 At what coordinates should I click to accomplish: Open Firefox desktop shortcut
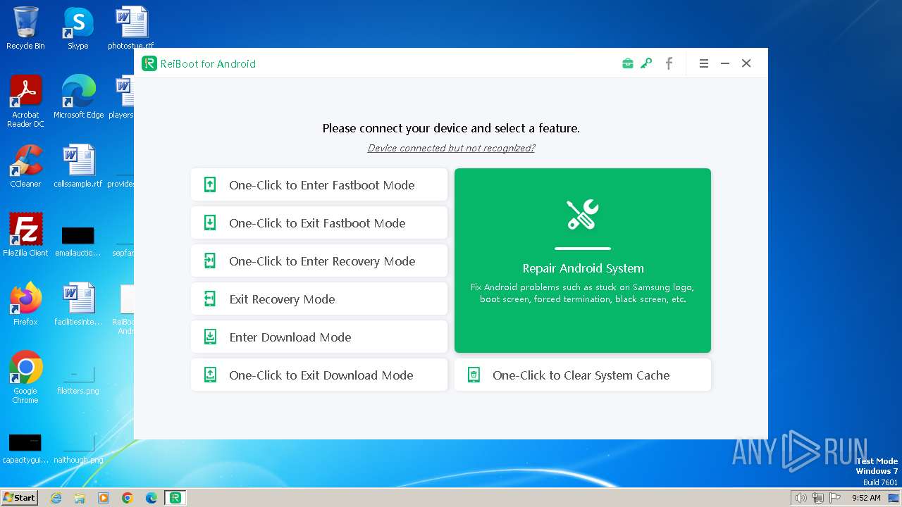(25, 303)
